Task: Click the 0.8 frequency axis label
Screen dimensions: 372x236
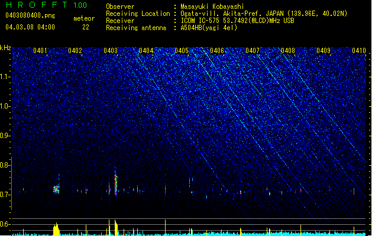Action: tap(5, 165)
